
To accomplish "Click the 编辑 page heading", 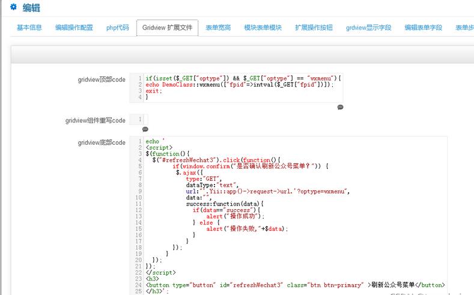I will [x=31, y=8].
